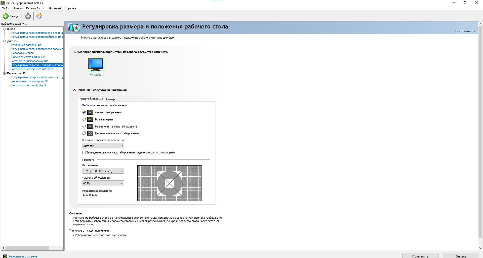The height and width of the screenshot is (258, 483).
Task: Switch to the 'Размер' tab
Action: (x=110, y=99)
